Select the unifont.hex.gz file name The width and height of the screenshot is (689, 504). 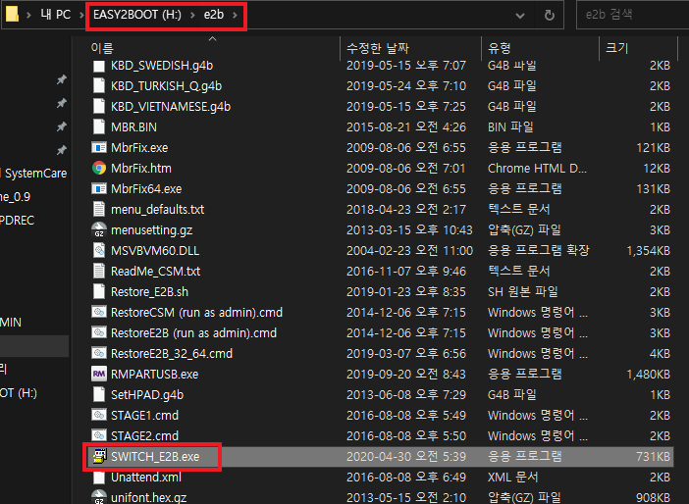point(148,497)
